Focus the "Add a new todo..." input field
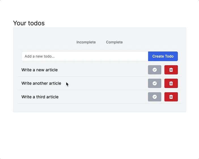The height and width of the screenshot is (159, 199). pos(85,56)
